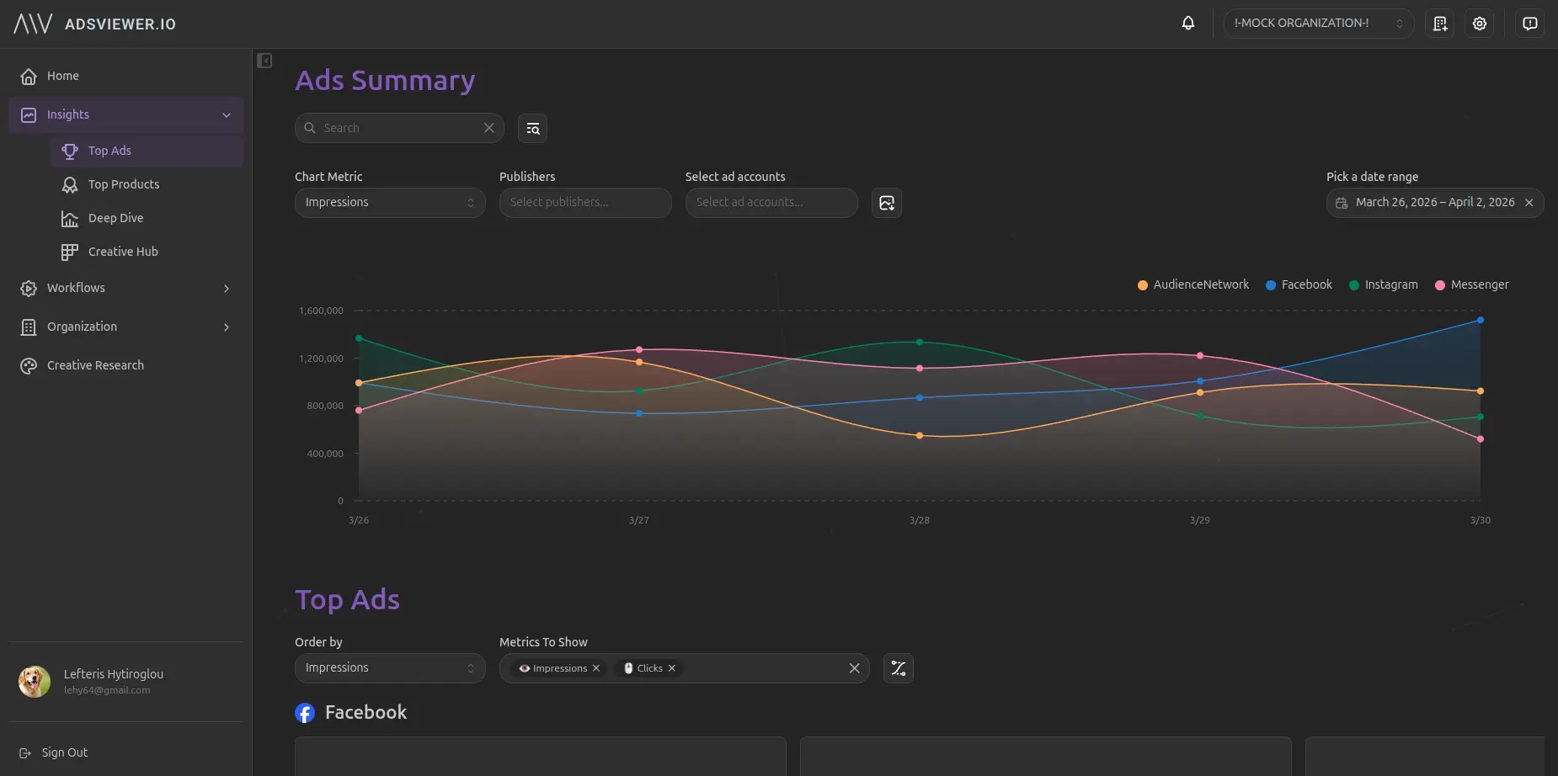The height and width of the screenshot is (776, 1558).
Task: Open the advanced search filter icon
Action: 532,128
